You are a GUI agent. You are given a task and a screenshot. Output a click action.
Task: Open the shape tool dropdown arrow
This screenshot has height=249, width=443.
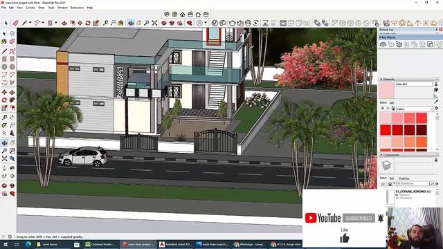[56, 23]
